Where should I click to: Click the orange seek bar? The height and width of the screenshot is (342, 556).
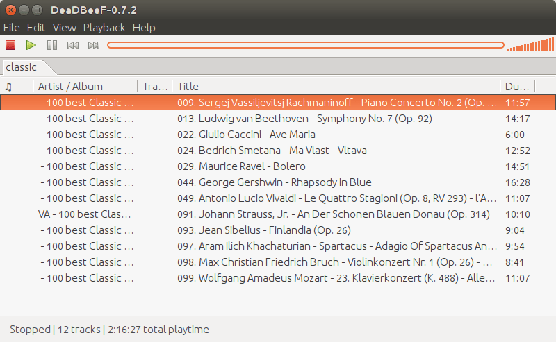[306, 45]
